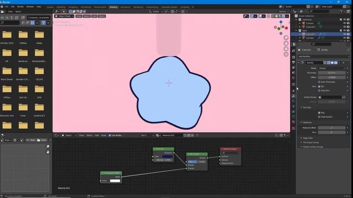Adjust the Mix Shader Fac slider
The image size is (353, 198).
[x=196, y=162]
